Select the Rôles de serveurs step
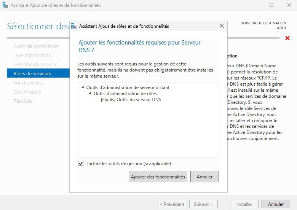Screen dimensions: 297x210 click(32, 74)
